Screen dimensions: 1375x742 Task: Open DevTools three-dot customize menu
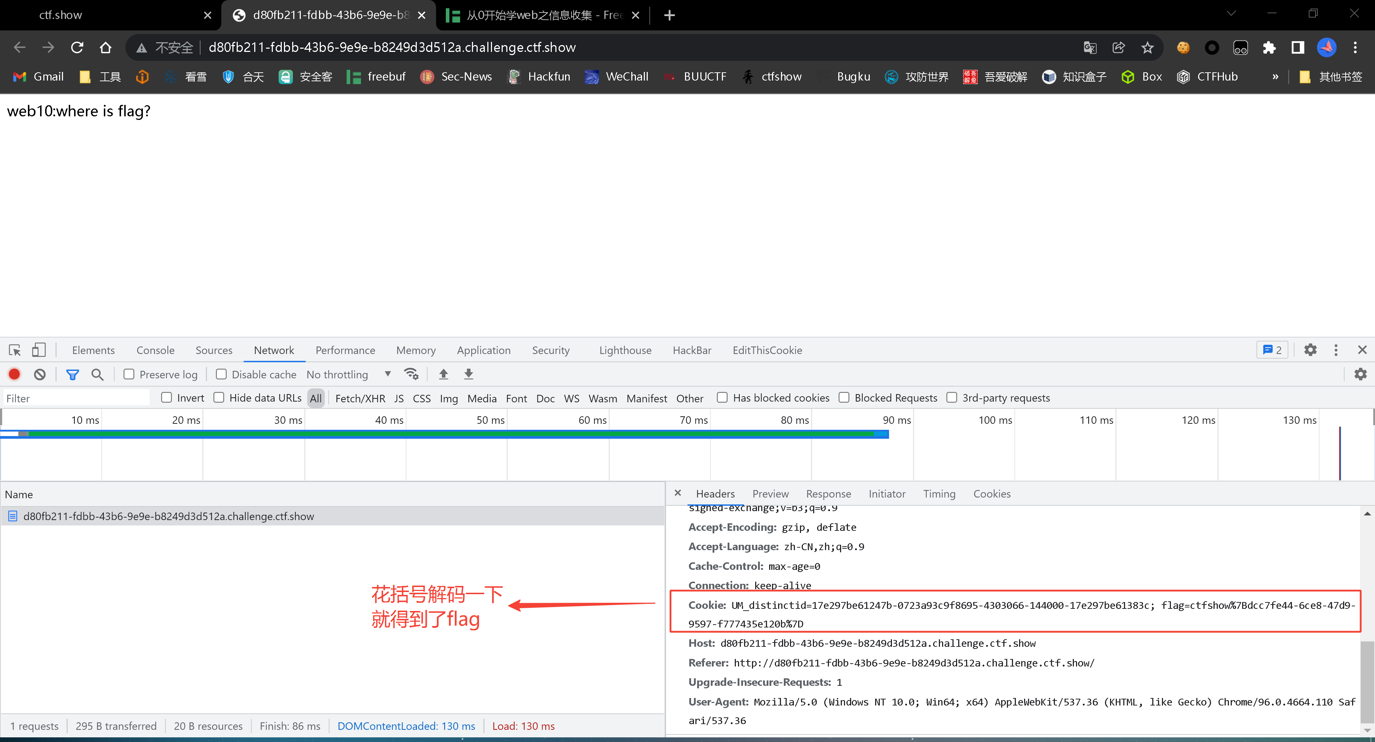1336,350
